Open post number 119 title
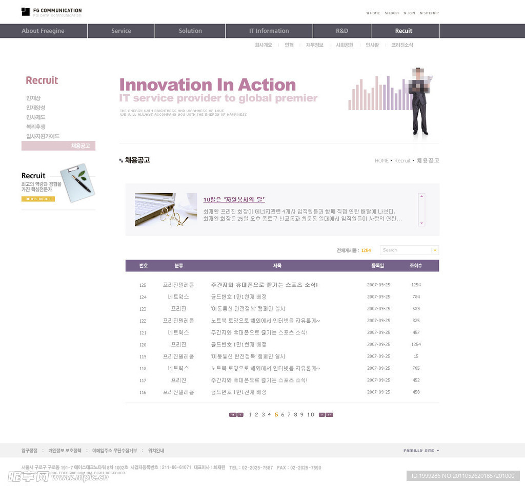Screen dimensions: 525x486 tap(248, 356)
